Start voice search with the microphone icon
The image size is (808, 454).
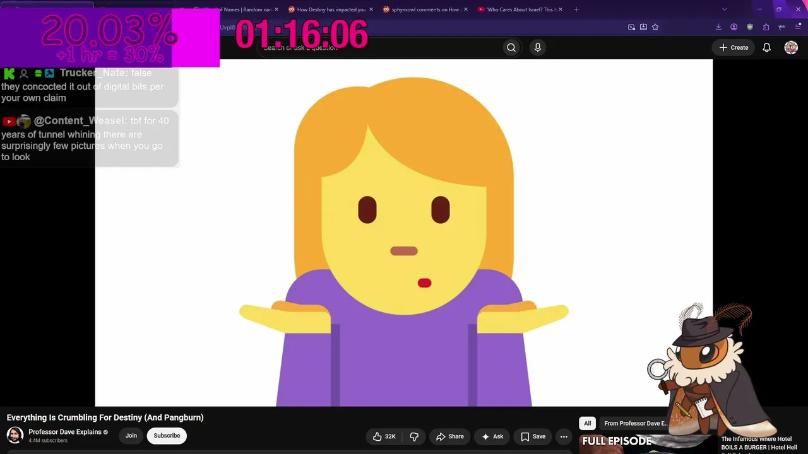coord(538,47)
